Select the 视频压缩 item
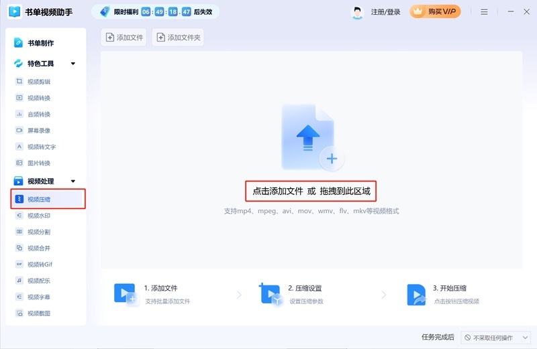Image resolution: width=537 pixels, height=349 pixels. [x=48, y=199]
